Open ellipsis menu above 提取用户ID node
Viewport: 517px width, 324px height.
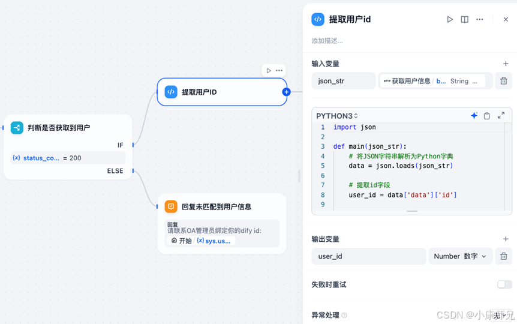(x=279, y=71)
